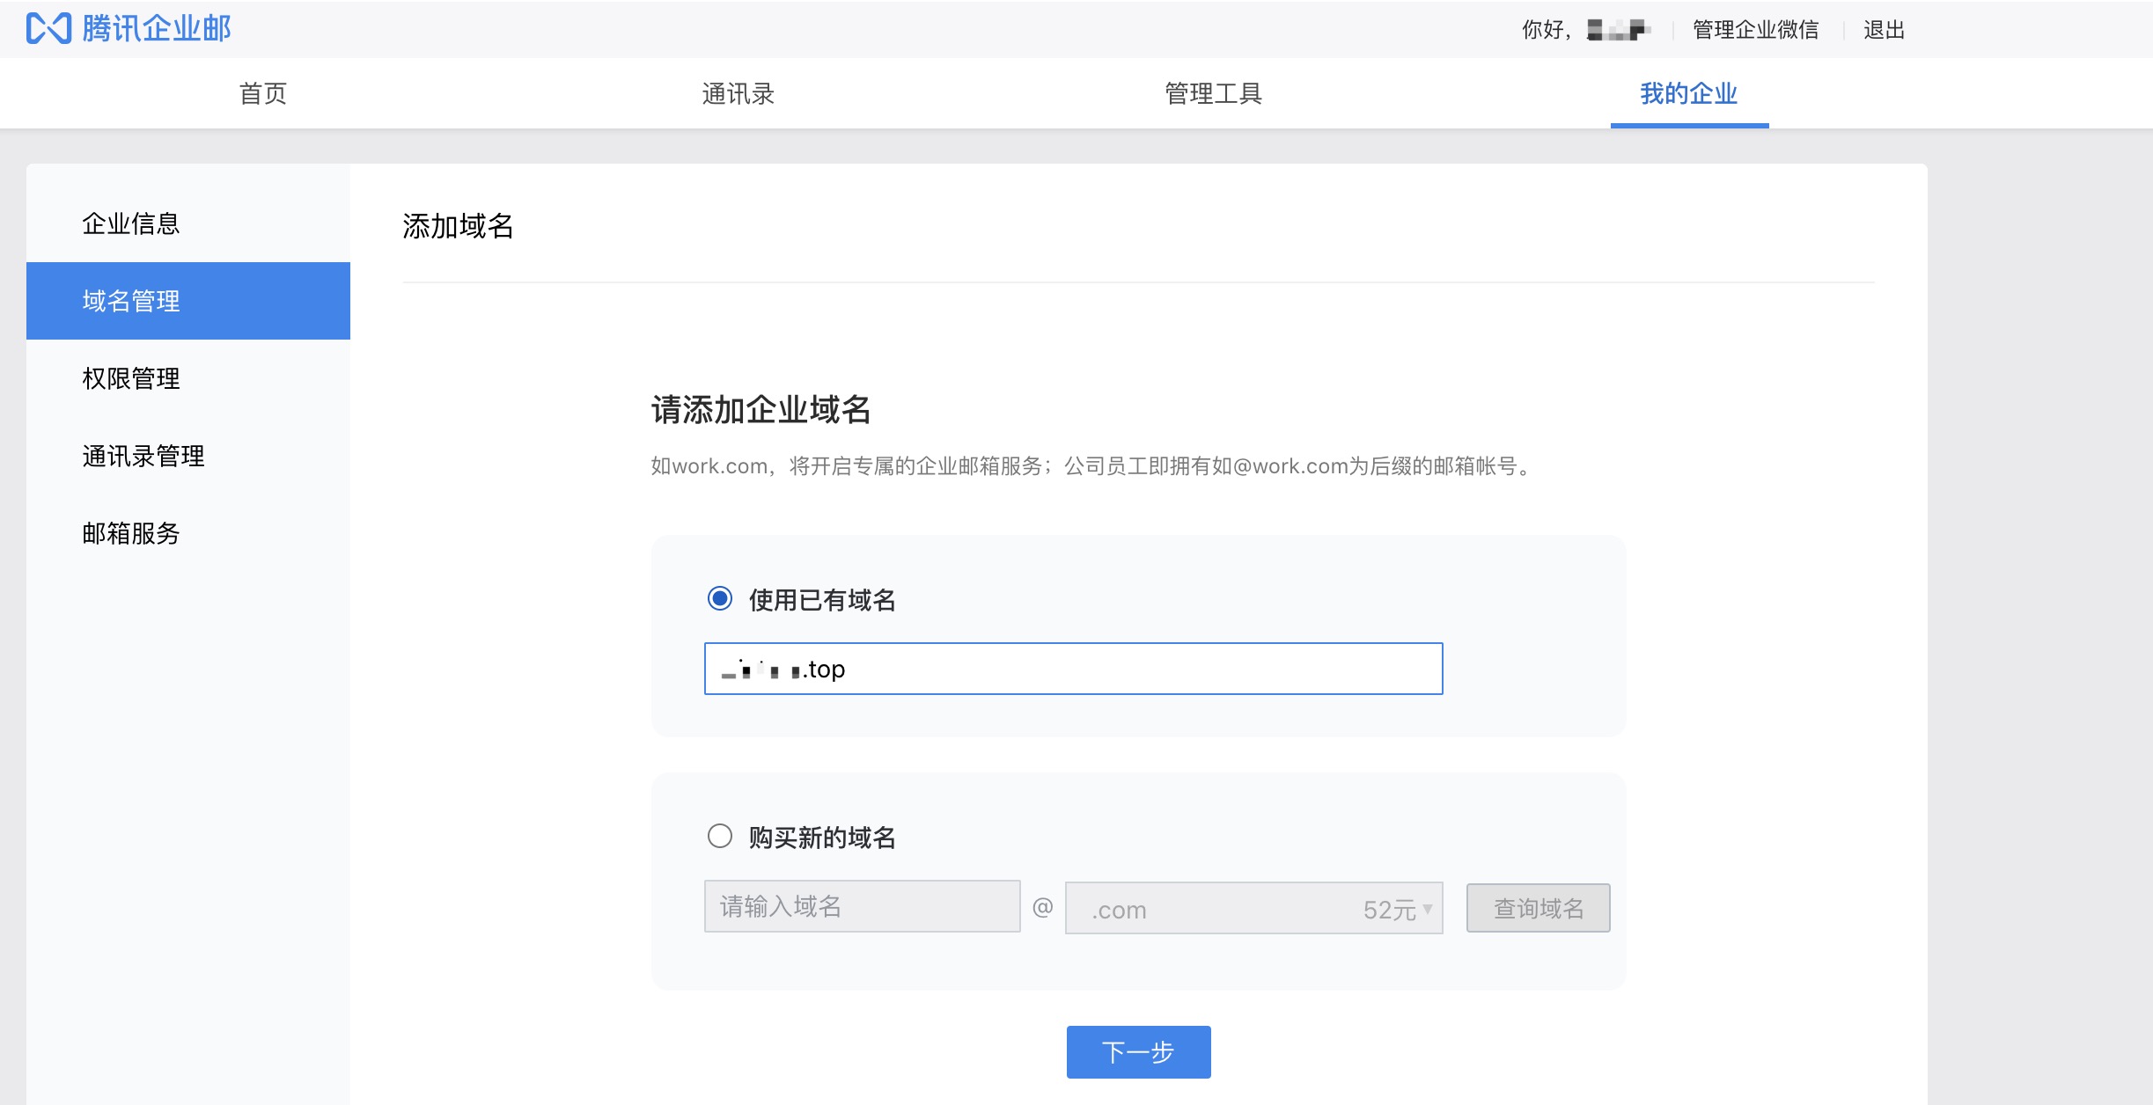Open 通讯录管理 from the sidebar
This screenshot has width=2153, height=1105.
(142, 456)
